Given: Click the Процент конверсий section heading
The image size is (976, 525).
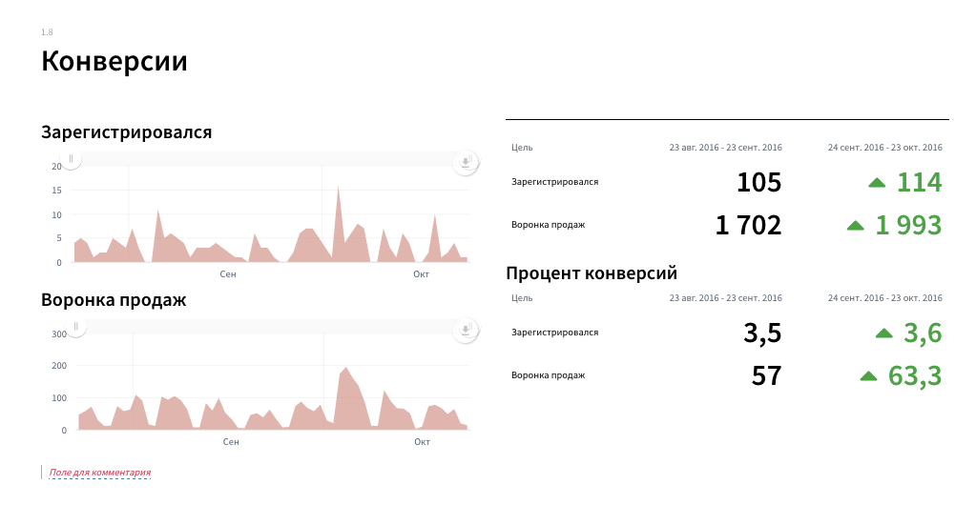Looking at the screenshot, I should [592, 273].
